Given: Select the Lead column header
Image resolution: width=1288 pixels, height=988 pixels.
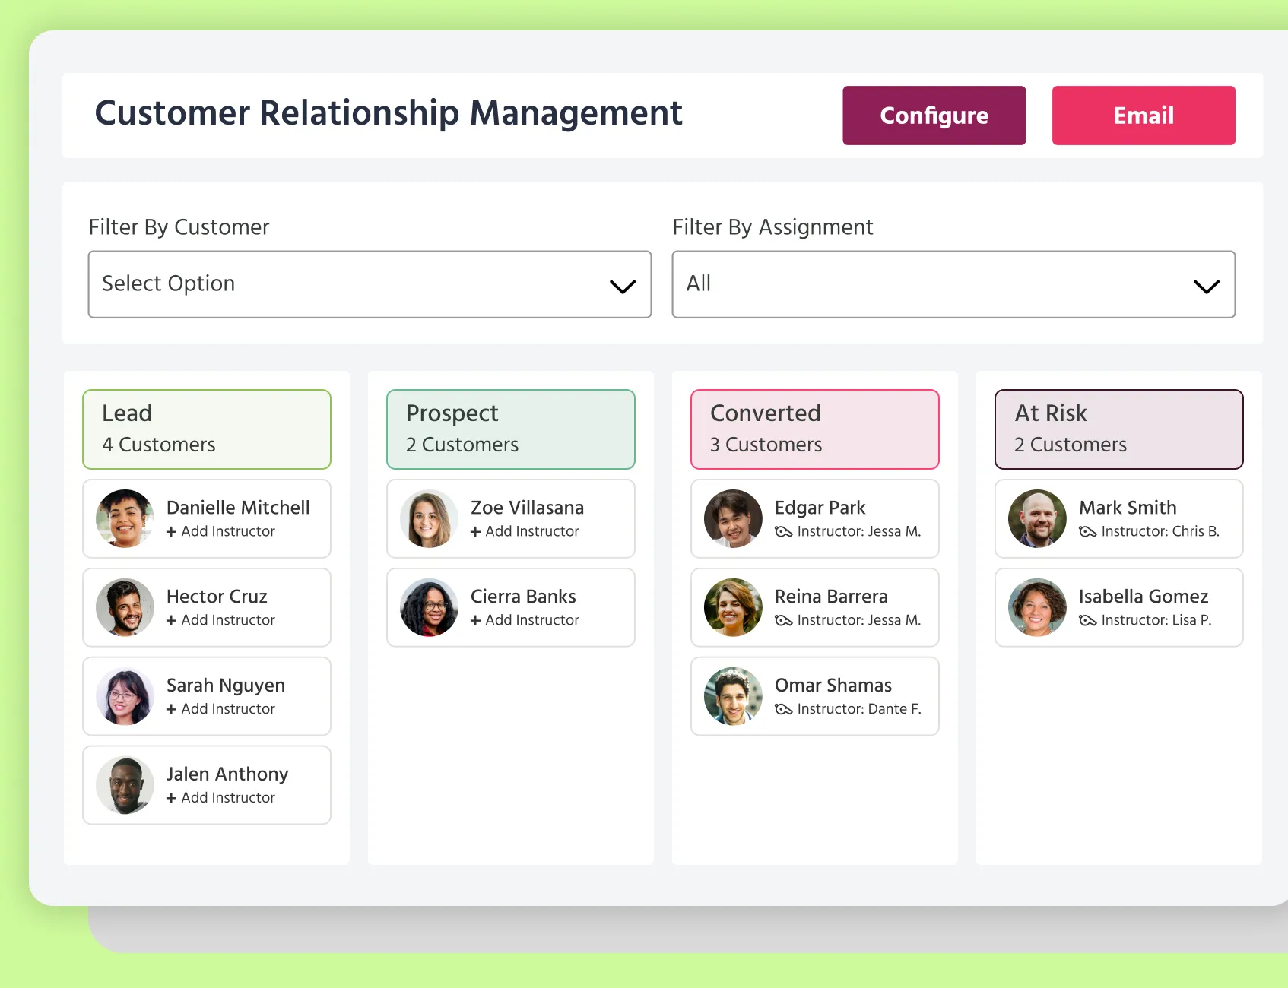Looking at the screenshot, I should 207,429.
